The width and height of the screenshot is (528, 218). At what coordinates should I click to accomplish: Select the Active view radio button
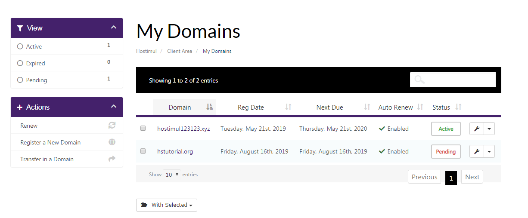tap(20, 46)
